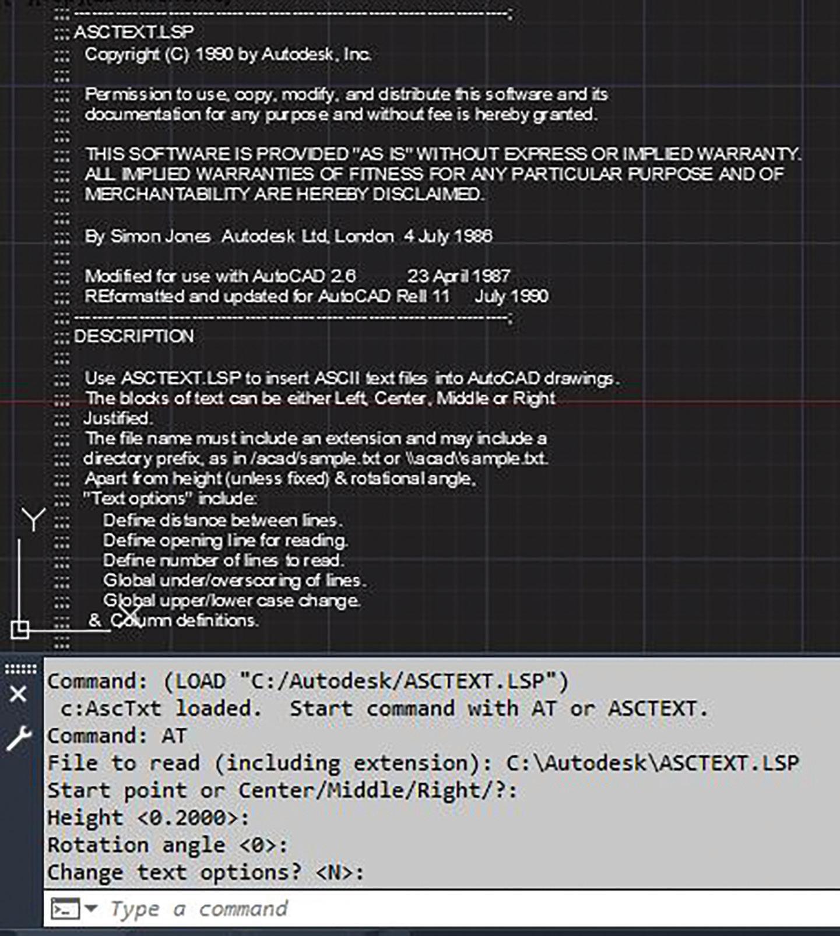The image size is (840, 936).
Task: Select the "Permission to use, copy, modify" line
Action: (346, 94)
